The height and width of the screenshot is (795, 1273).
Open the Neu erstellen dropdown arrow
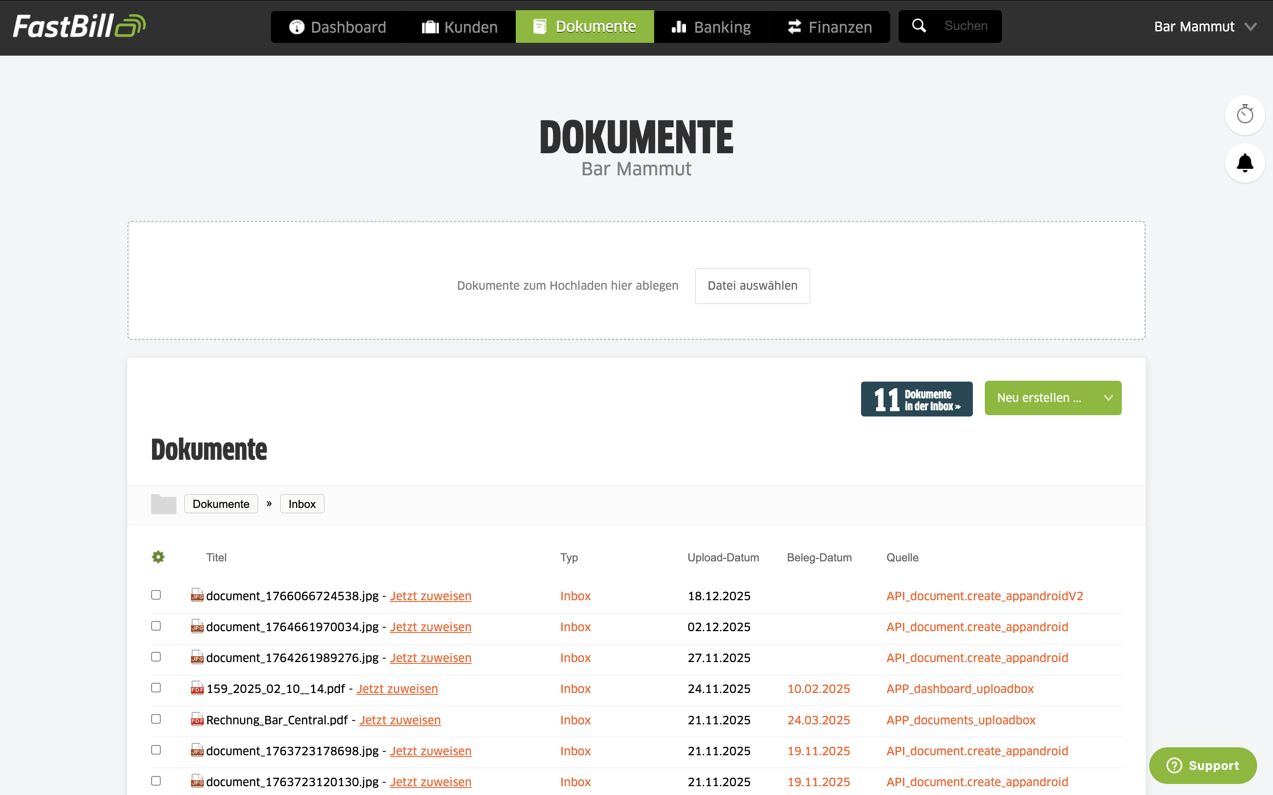(1109, 398)
